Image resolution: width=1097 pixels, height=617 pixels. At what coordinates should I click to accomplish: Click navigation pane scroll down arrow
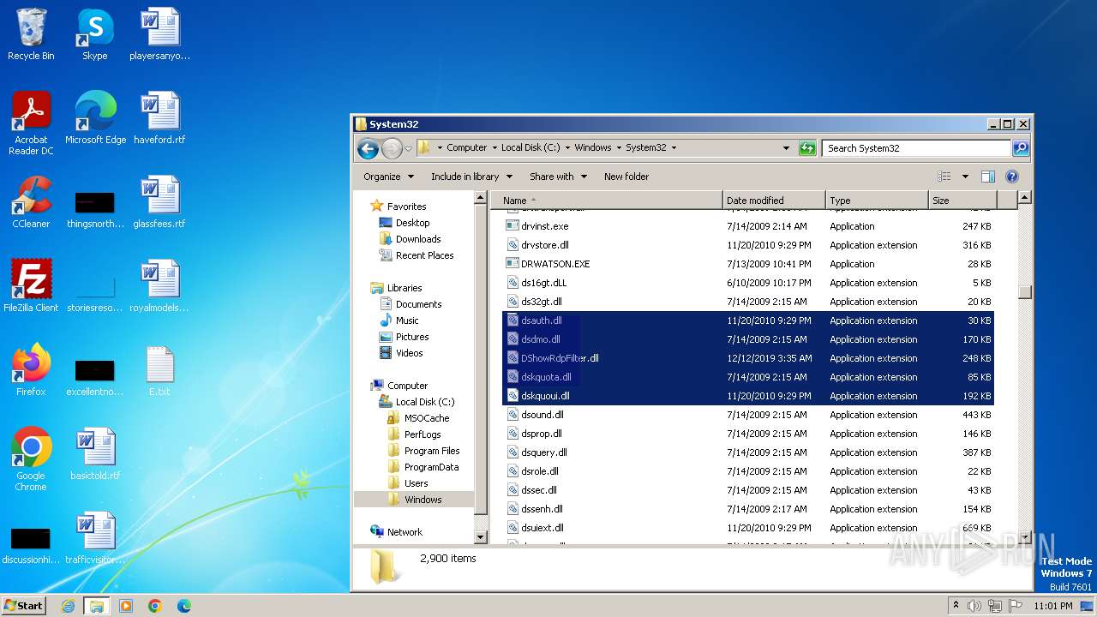click(x=481, y=537)
